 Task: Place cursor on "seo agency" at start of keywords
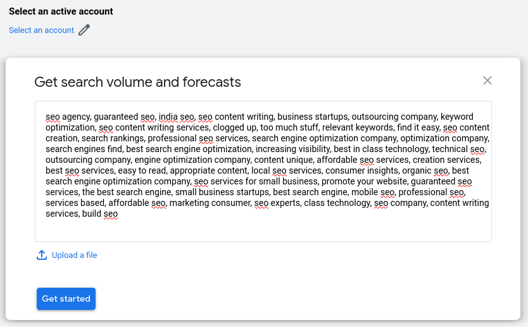67,117
